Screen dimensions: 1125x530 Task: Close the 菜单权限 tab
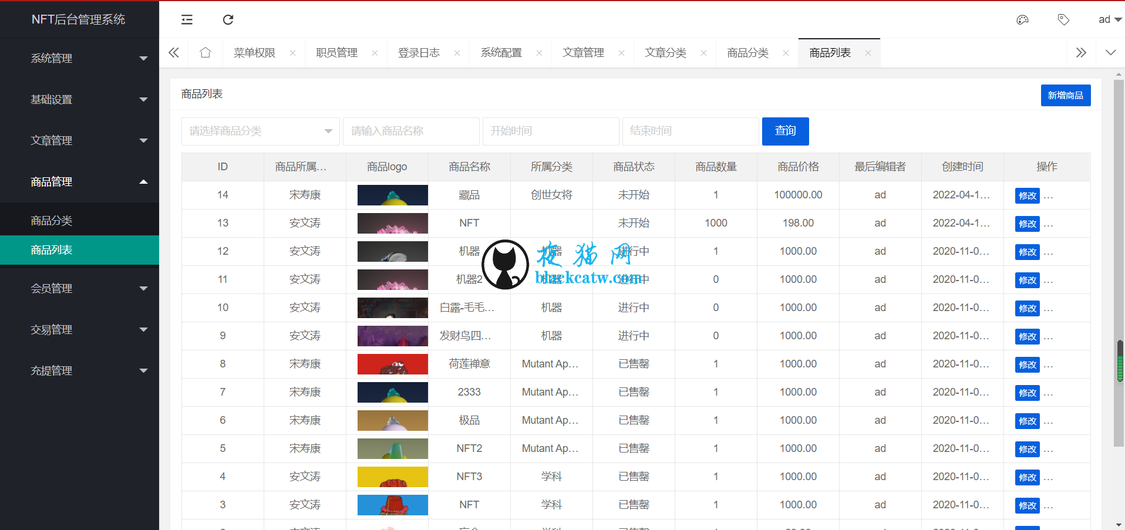(x=292, y=53)
